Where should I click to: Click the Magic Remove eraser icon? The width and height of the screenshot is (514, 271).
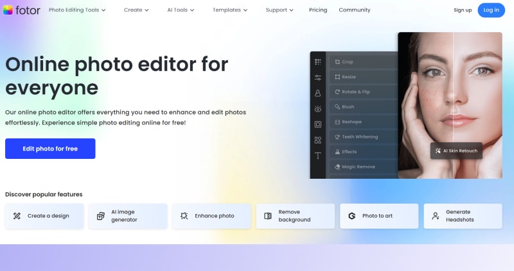[x=337, y=167]
